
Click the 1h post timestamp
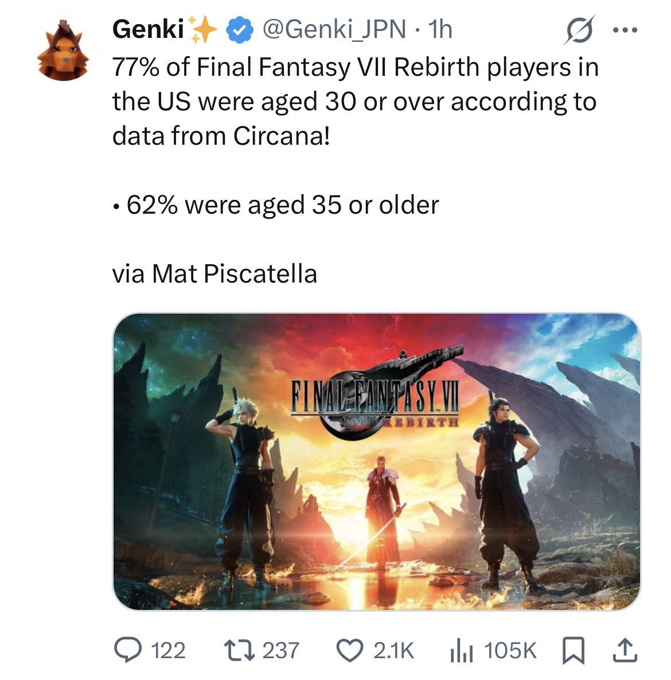click(440, 29)
